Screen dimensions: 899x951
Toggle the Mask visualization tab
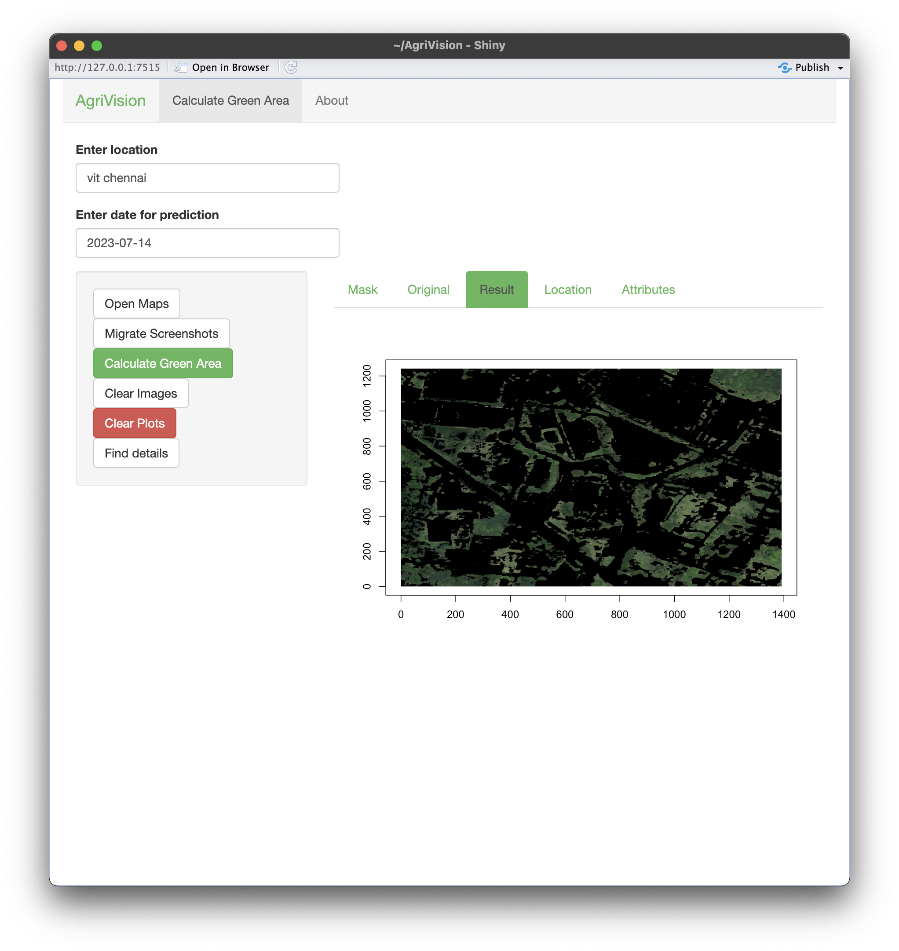[362, 289]
